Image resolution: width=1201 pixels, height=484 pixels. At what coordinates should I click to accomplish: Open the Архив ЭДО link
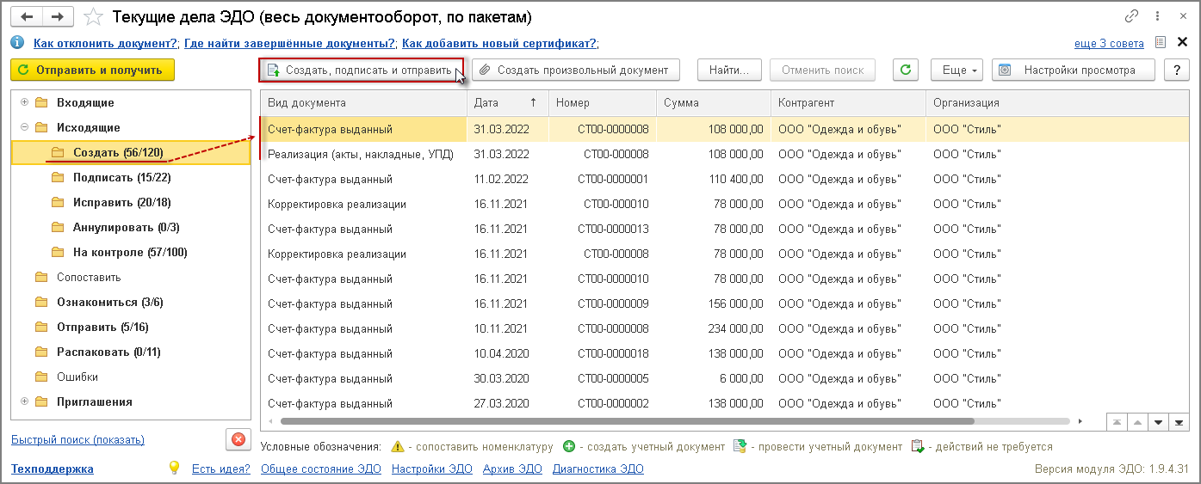click(x=512, y=469)
